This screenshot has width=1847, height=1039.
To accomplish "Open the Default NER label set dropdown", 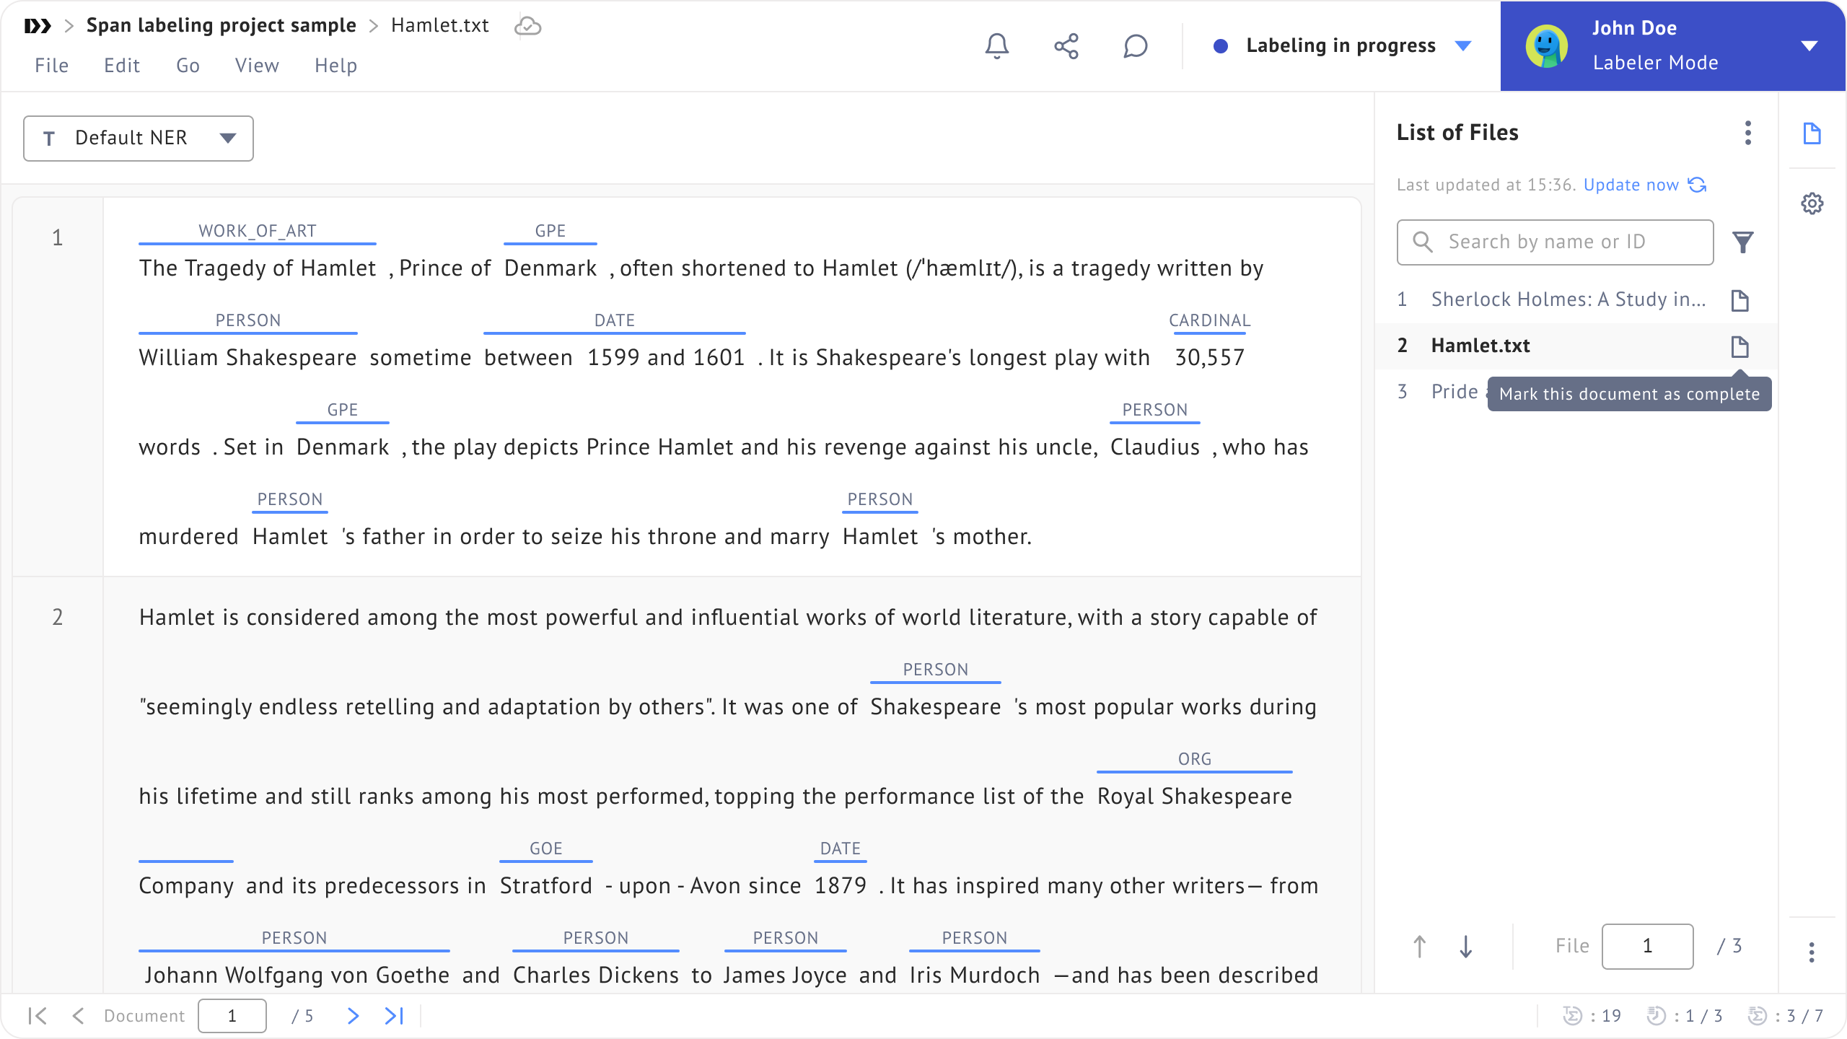I will 139,138.
